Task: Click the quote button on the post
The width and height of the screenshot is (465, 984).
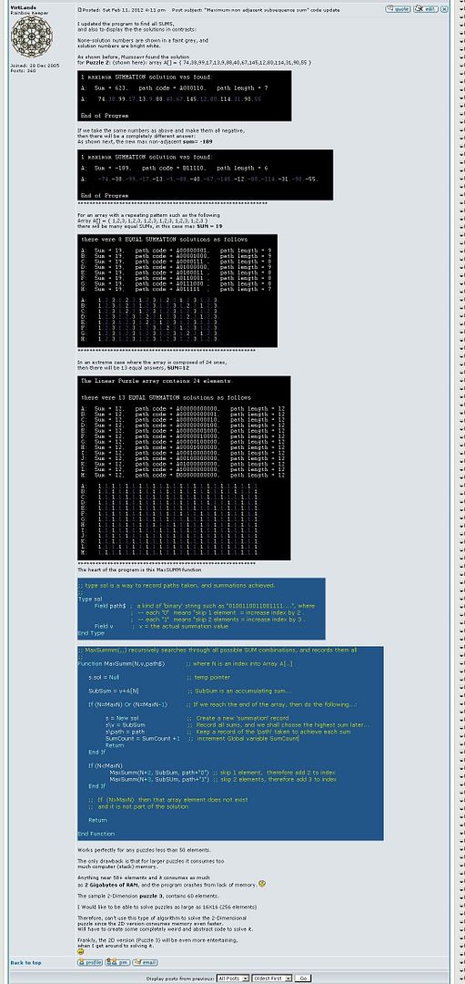Action: point(398,9)
